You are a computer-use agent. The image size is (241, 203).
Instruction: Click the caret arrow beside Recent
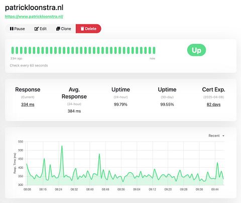point(223,136)
